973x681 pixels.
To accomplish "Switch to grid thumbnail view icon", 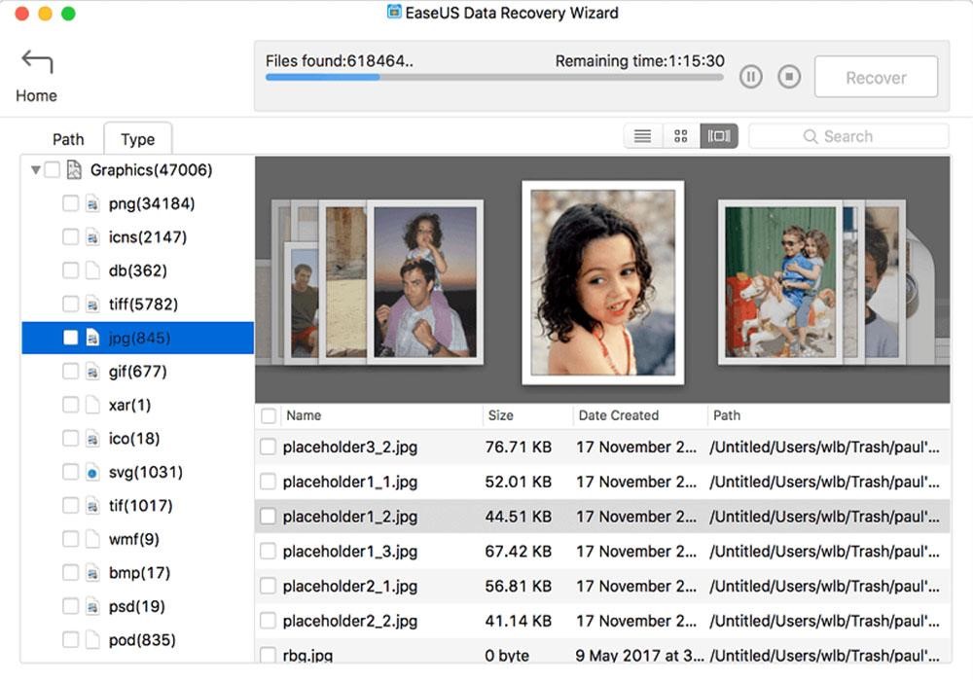I will [681, 136].
